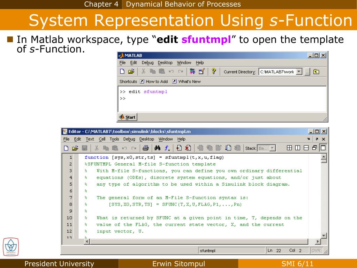The image size is (357, 268).
Task: Click Save icon in Editor toolbar
Action: [x=84, y=148]
